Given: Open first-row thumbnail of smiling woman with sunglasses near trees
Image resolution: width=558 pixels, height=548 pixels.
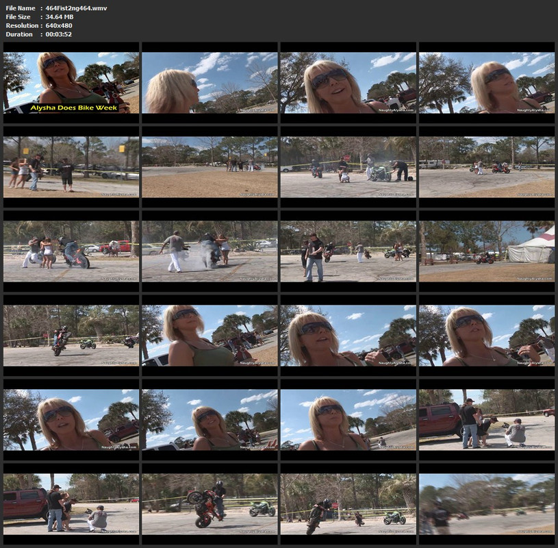Looking at the screenshot, I should click(348, 83).
